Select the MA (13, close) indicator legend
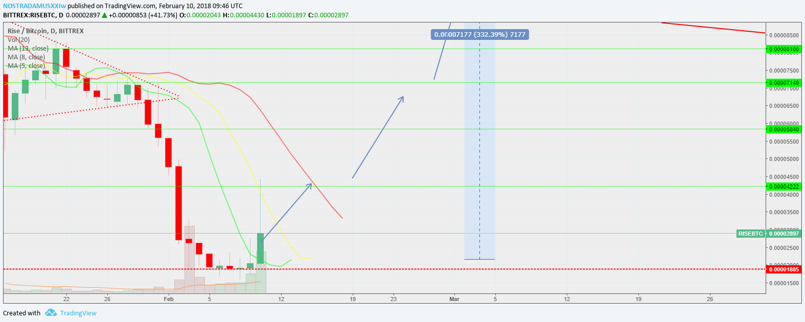 28,49
